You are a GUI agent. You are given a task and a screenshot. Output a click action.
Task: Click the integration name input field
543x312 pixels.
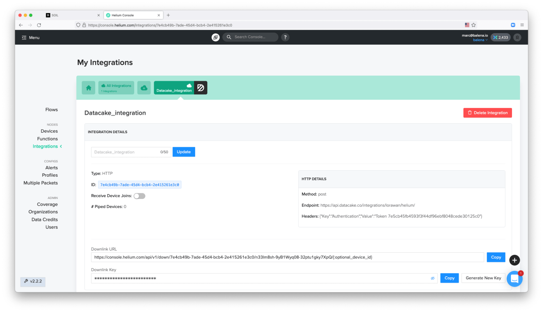pos(125,152)
